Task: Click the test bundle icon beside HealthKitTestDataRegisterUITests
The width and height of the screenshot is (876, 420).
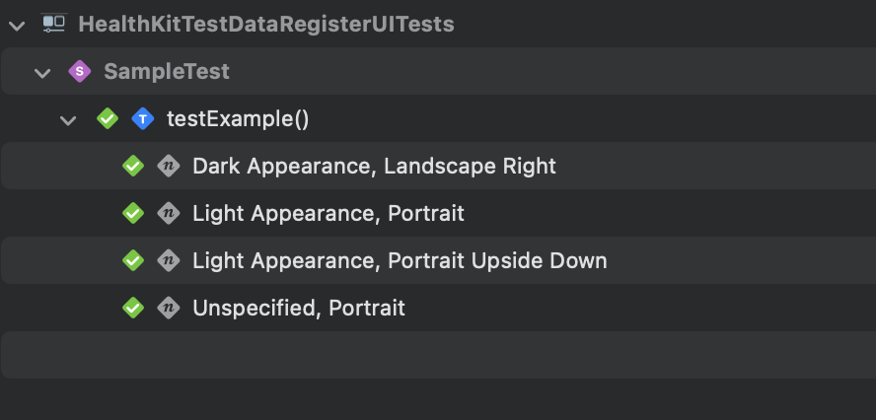Action: (x=54, y=24)
